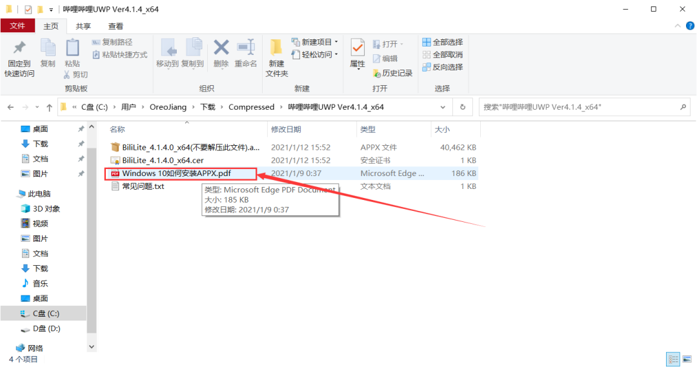The height and width of the screenshot is (367, 697).
Task: Click the New folder (新建文件夹) icon
Action: (276, 48)
